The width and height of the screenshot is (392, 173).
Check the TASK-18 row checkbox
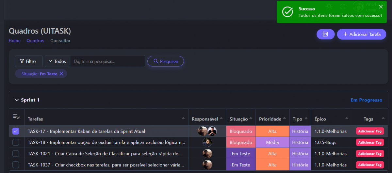(x=16, y=142)
